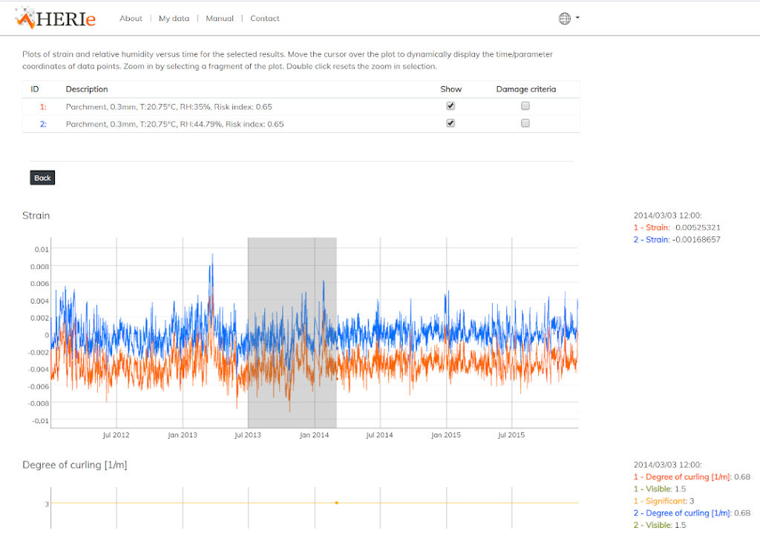The width and height of the screenshot is (760, 542).
Task: Click the HERIe logo
Action: (x=56, y=18)
